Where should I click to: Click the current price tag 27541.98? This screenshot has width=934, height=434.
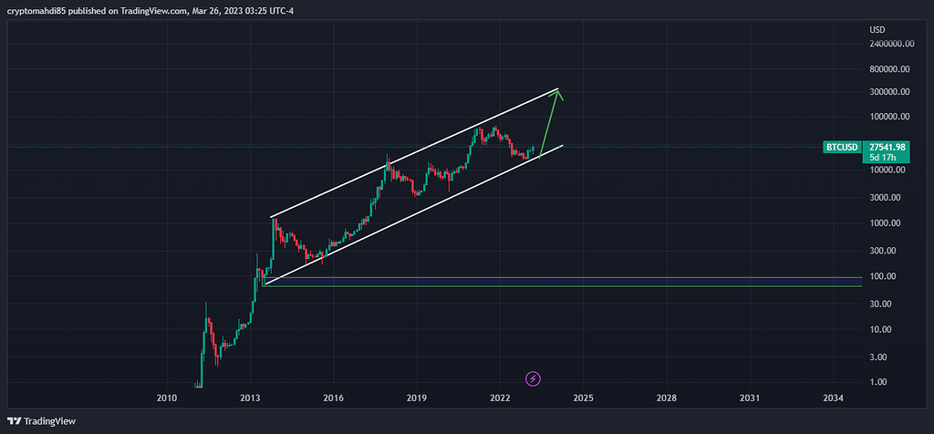tap(887, 147)
